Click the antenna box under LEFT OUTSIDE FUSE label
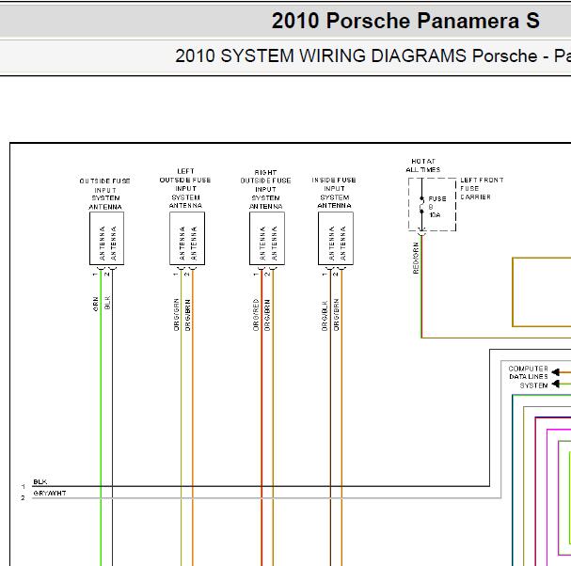The image size is (571, 566). (187, 239)
